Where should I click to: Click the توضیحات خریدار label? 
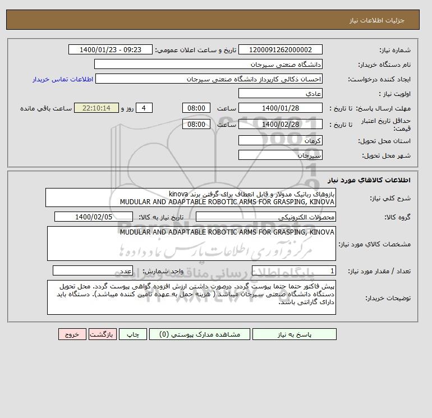point(388,298)
